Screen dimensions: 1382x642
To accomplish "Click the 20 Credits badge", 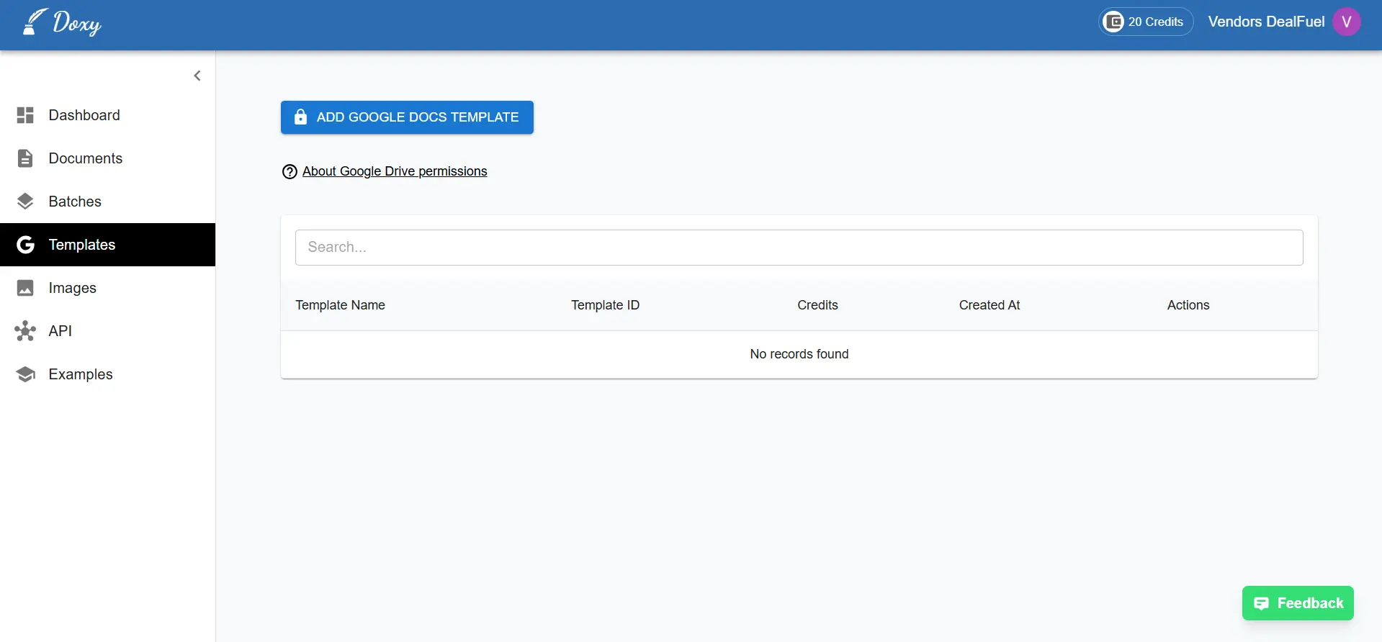I will click(1146, 22).
